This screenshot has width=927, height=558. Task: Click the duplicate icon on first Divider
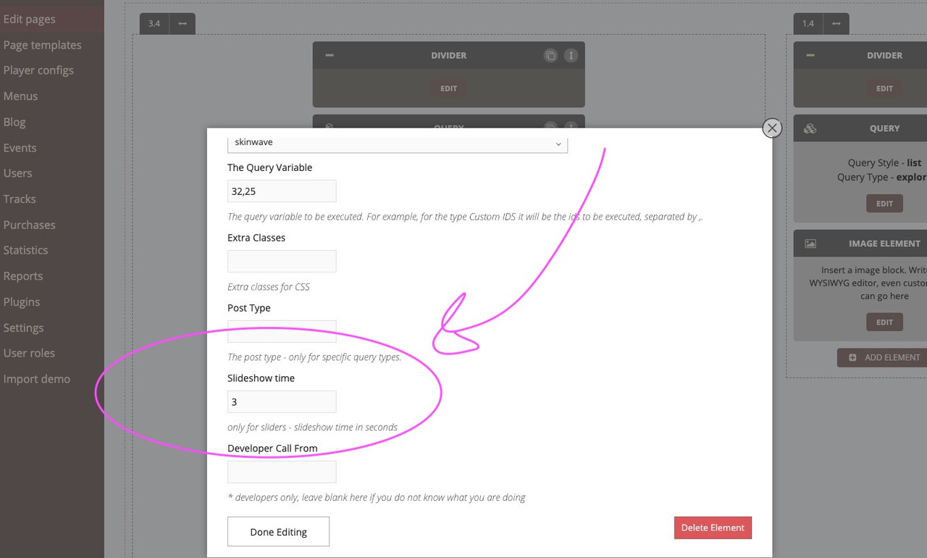[550, 56]
